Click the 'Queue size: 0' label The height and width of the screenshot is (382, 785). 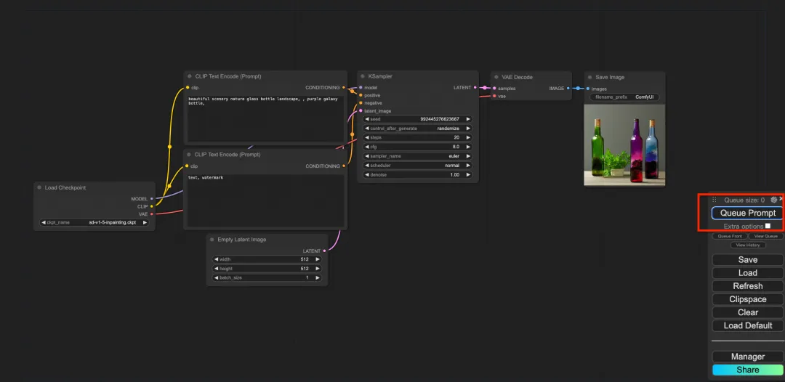[x=744, y=200]
